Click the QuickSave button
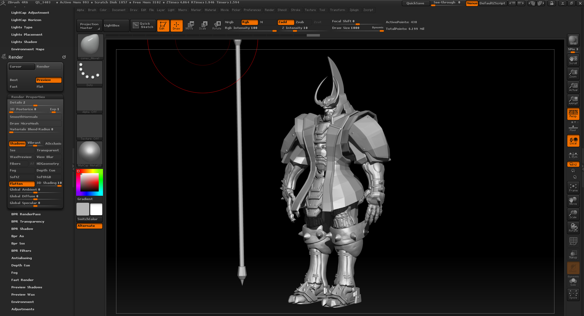 415,3
